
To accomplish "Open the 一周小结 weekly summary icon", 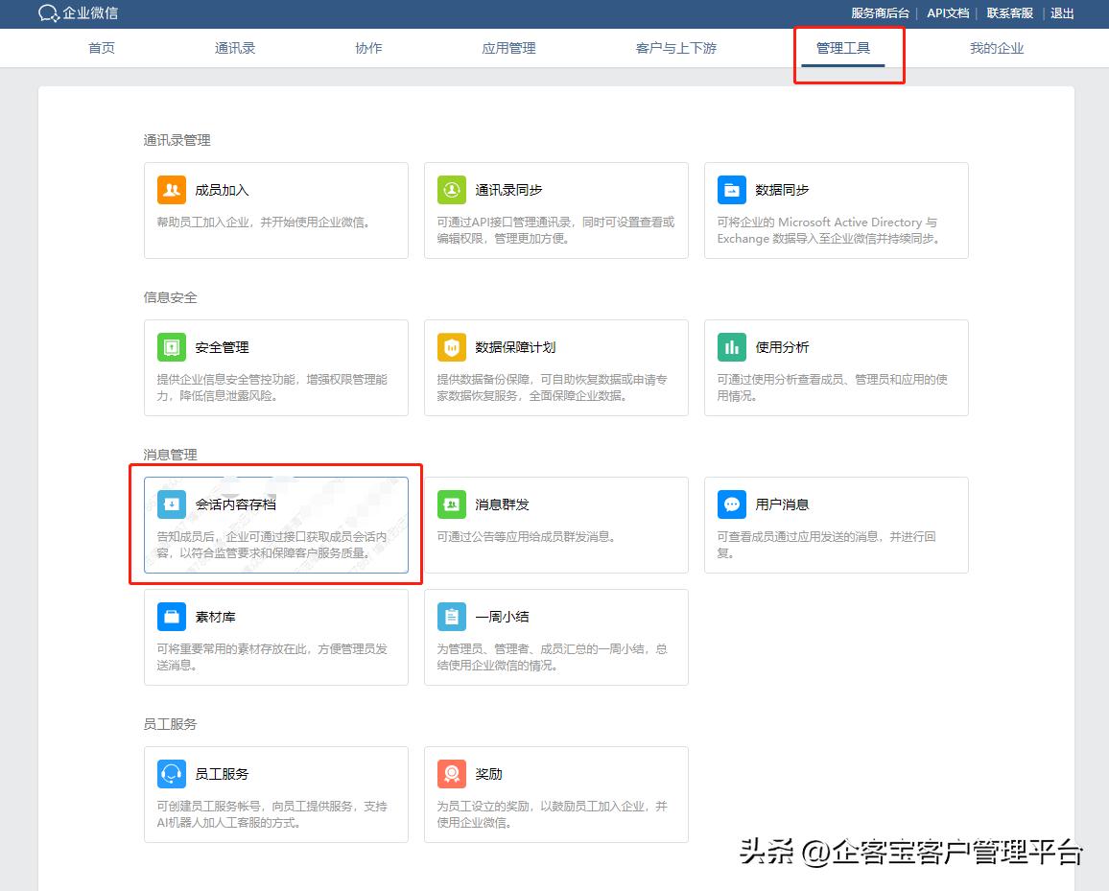I will point(451,617).
